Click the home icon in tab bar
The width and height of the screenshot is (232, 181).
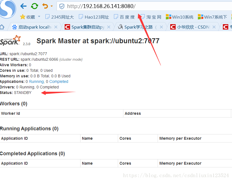2,27
